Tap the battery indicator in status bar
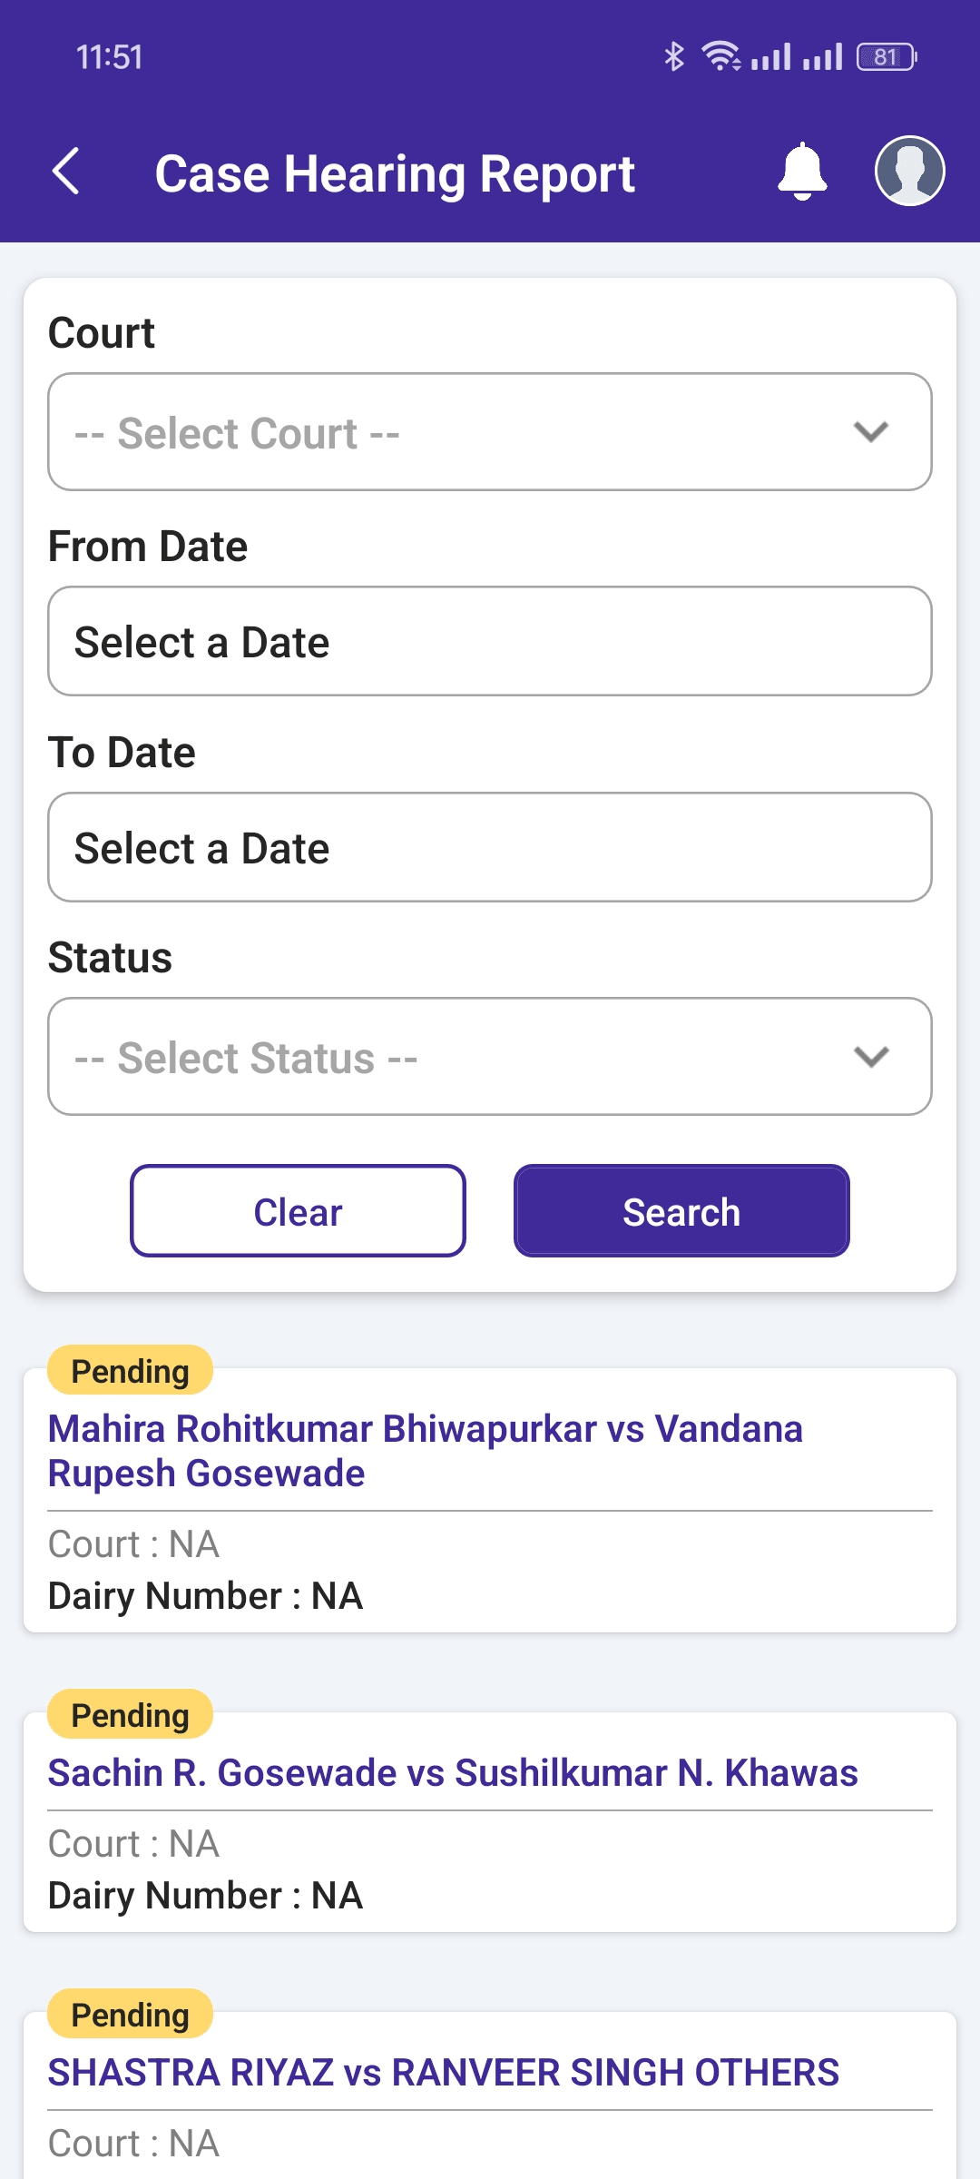The height and width of the screenshot is (2179, 980). coord(887,57)
